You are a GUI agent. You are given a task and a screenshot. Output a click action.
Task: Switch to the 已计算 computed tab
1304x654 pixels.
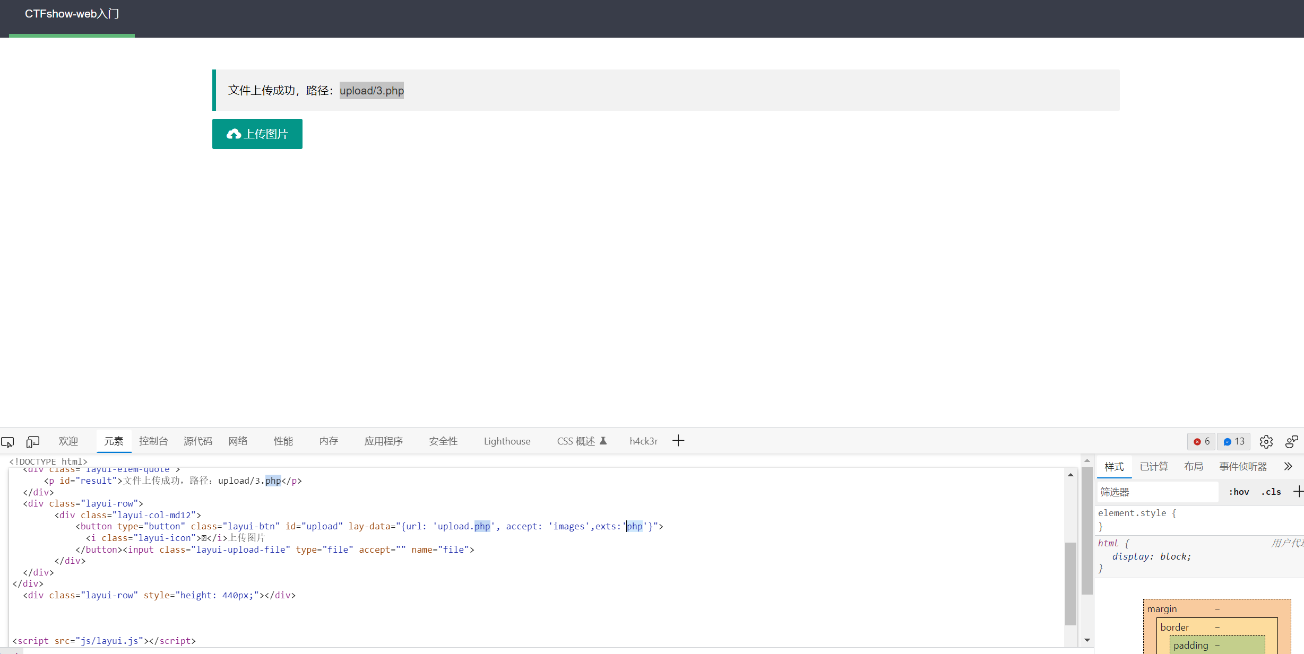tap(1154, 466)
